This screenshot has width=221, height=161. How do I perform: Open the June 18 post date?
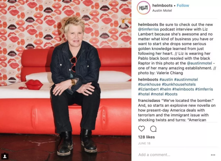pos(144,143)
